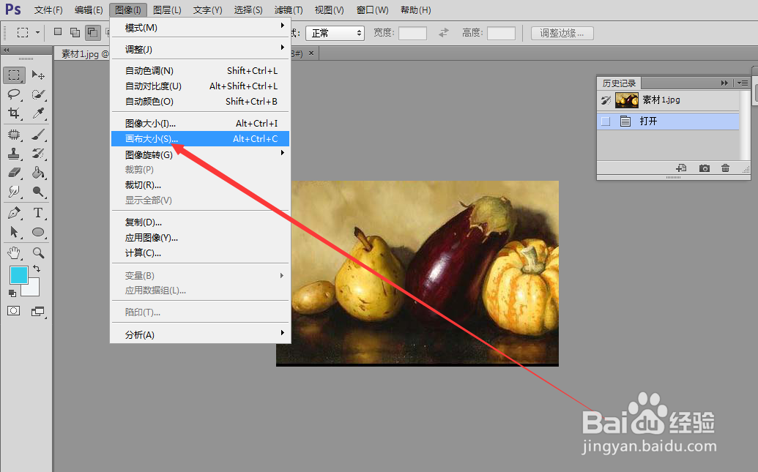Choose New selection mode in options bar
This screenshot has height=472, width=758.
(x=58, y=32)
